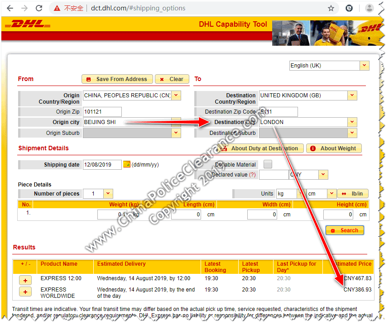This screenshot has height=325, width=389.
Task: Click the DHL courier banner photo
Action: point(329,33)
